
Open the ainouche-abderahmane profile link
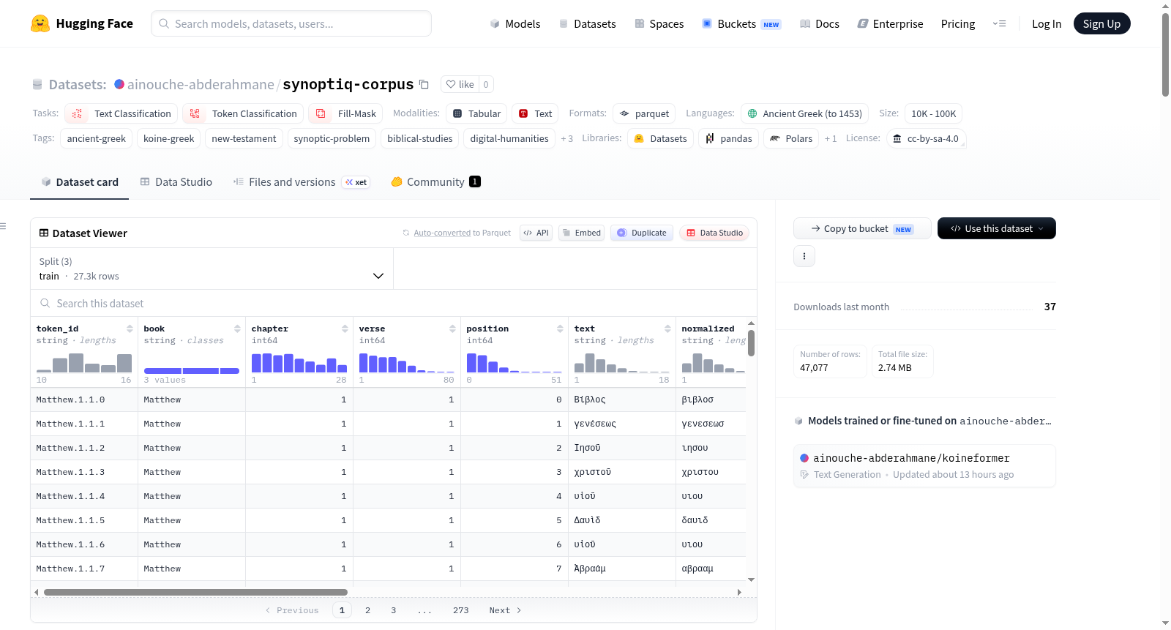pos(201,84)
